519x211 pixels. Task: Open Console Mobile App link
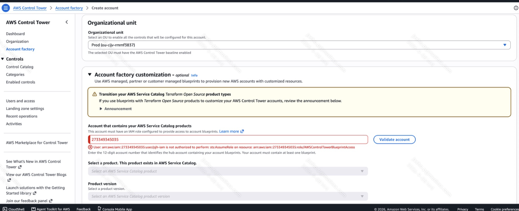click(x=115, y=209)
